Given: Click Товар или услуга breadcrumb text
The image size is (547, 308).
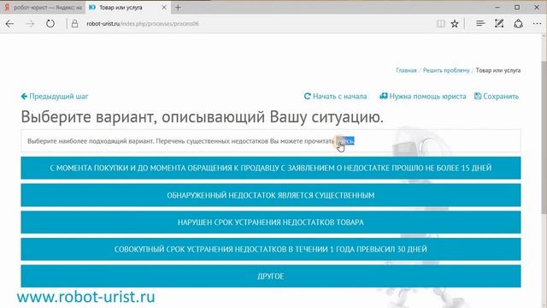Looking at the screenshot, I should 497,70.
